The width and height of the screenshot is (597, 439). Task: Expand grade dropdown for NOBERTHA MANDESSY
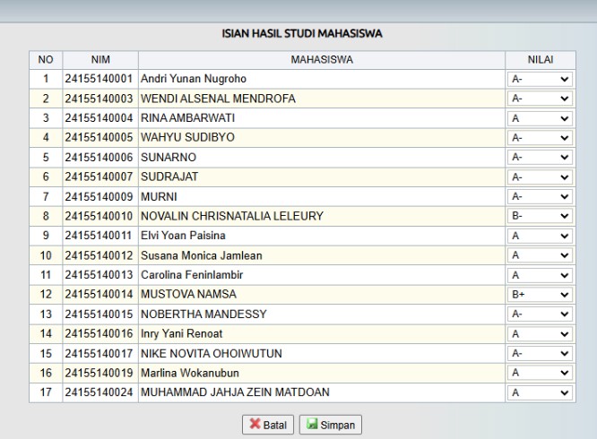tap(541, 314)
